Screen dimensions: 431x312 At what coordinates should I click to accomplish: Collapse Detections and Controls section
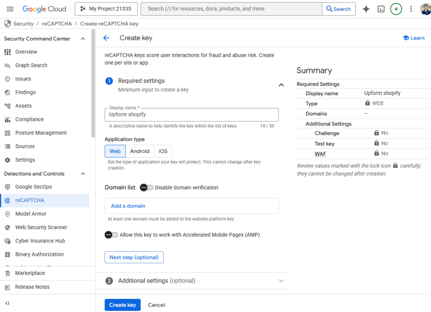tap(83, 174)
